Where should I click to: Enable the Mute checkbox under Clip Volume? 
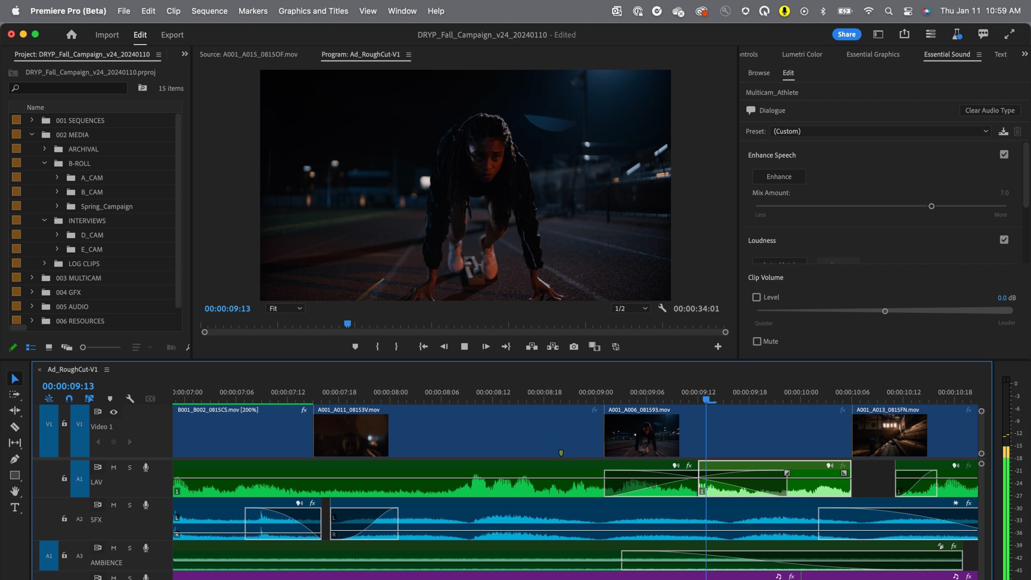pos(758,341)
